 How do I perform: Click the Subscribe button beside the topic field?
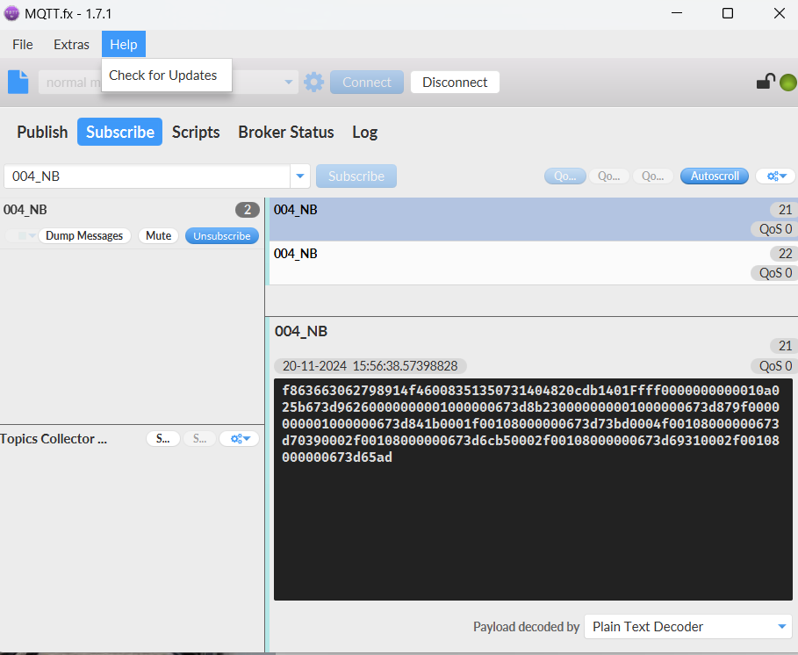[356, 176]
